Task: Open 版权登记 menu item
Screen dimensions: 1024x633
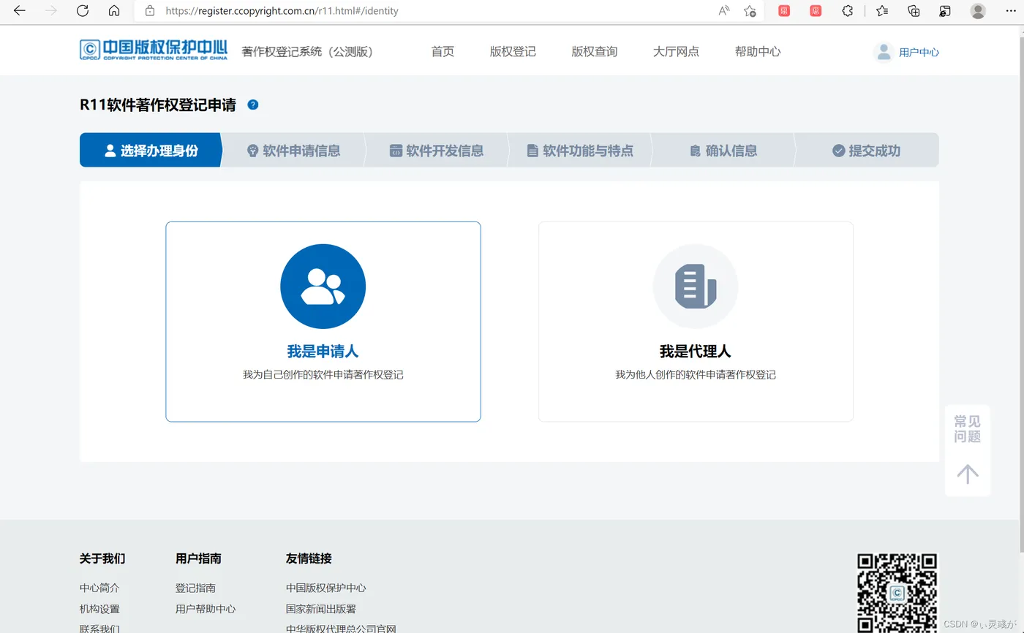Action: 513,52
